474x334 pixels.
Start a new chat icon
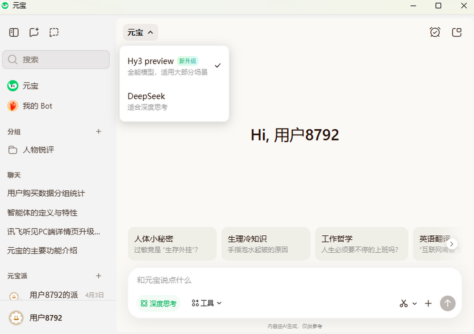[34, 32]
